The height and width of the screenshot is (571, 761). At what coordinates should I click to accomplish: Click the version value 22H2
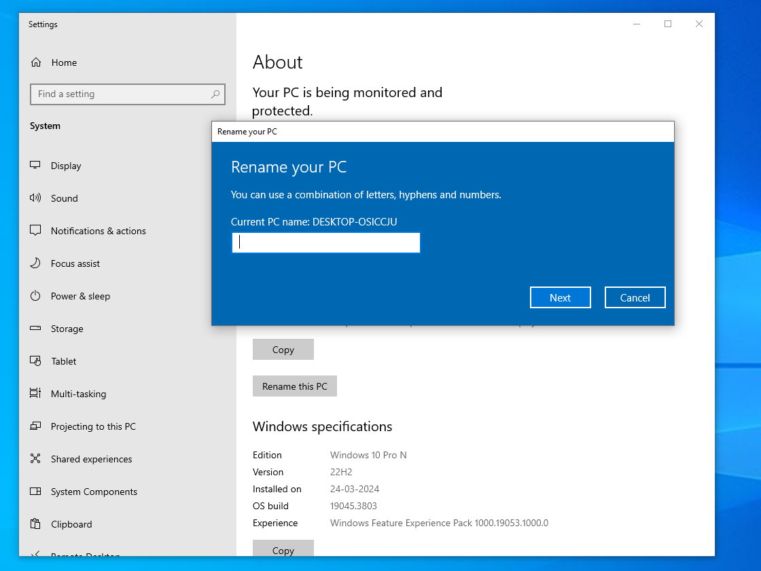[x=341, y=472]
